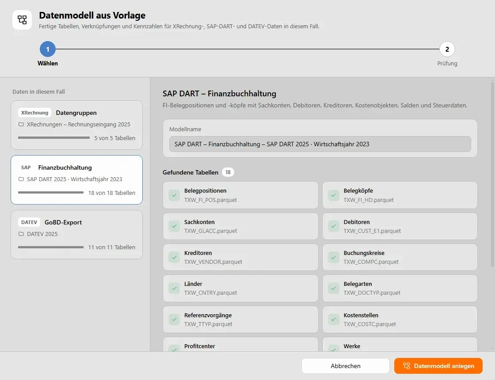Toggle the Debitoren table checkbox
Image resolution: width=495 pixels, height=380 pixels.
pos(334,226)
